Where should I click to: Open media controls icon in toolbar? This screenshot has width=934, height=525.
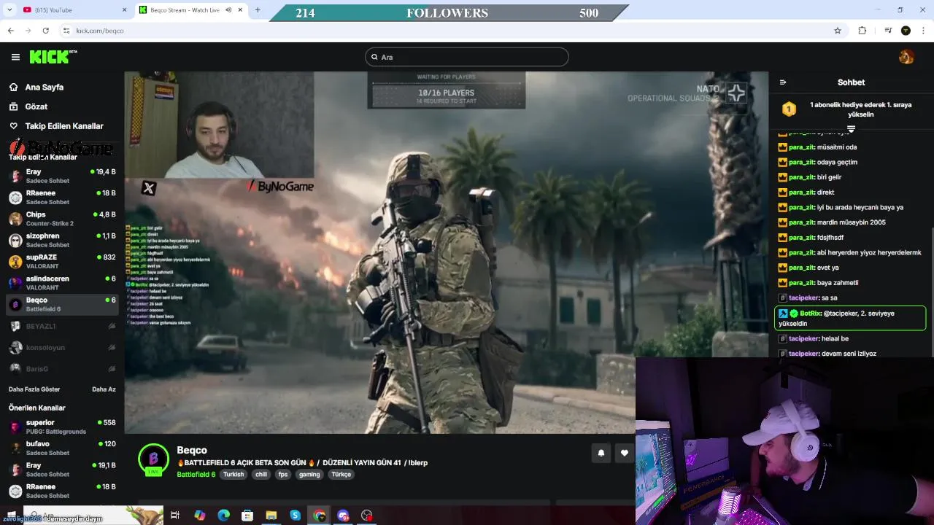pos(888,31)
